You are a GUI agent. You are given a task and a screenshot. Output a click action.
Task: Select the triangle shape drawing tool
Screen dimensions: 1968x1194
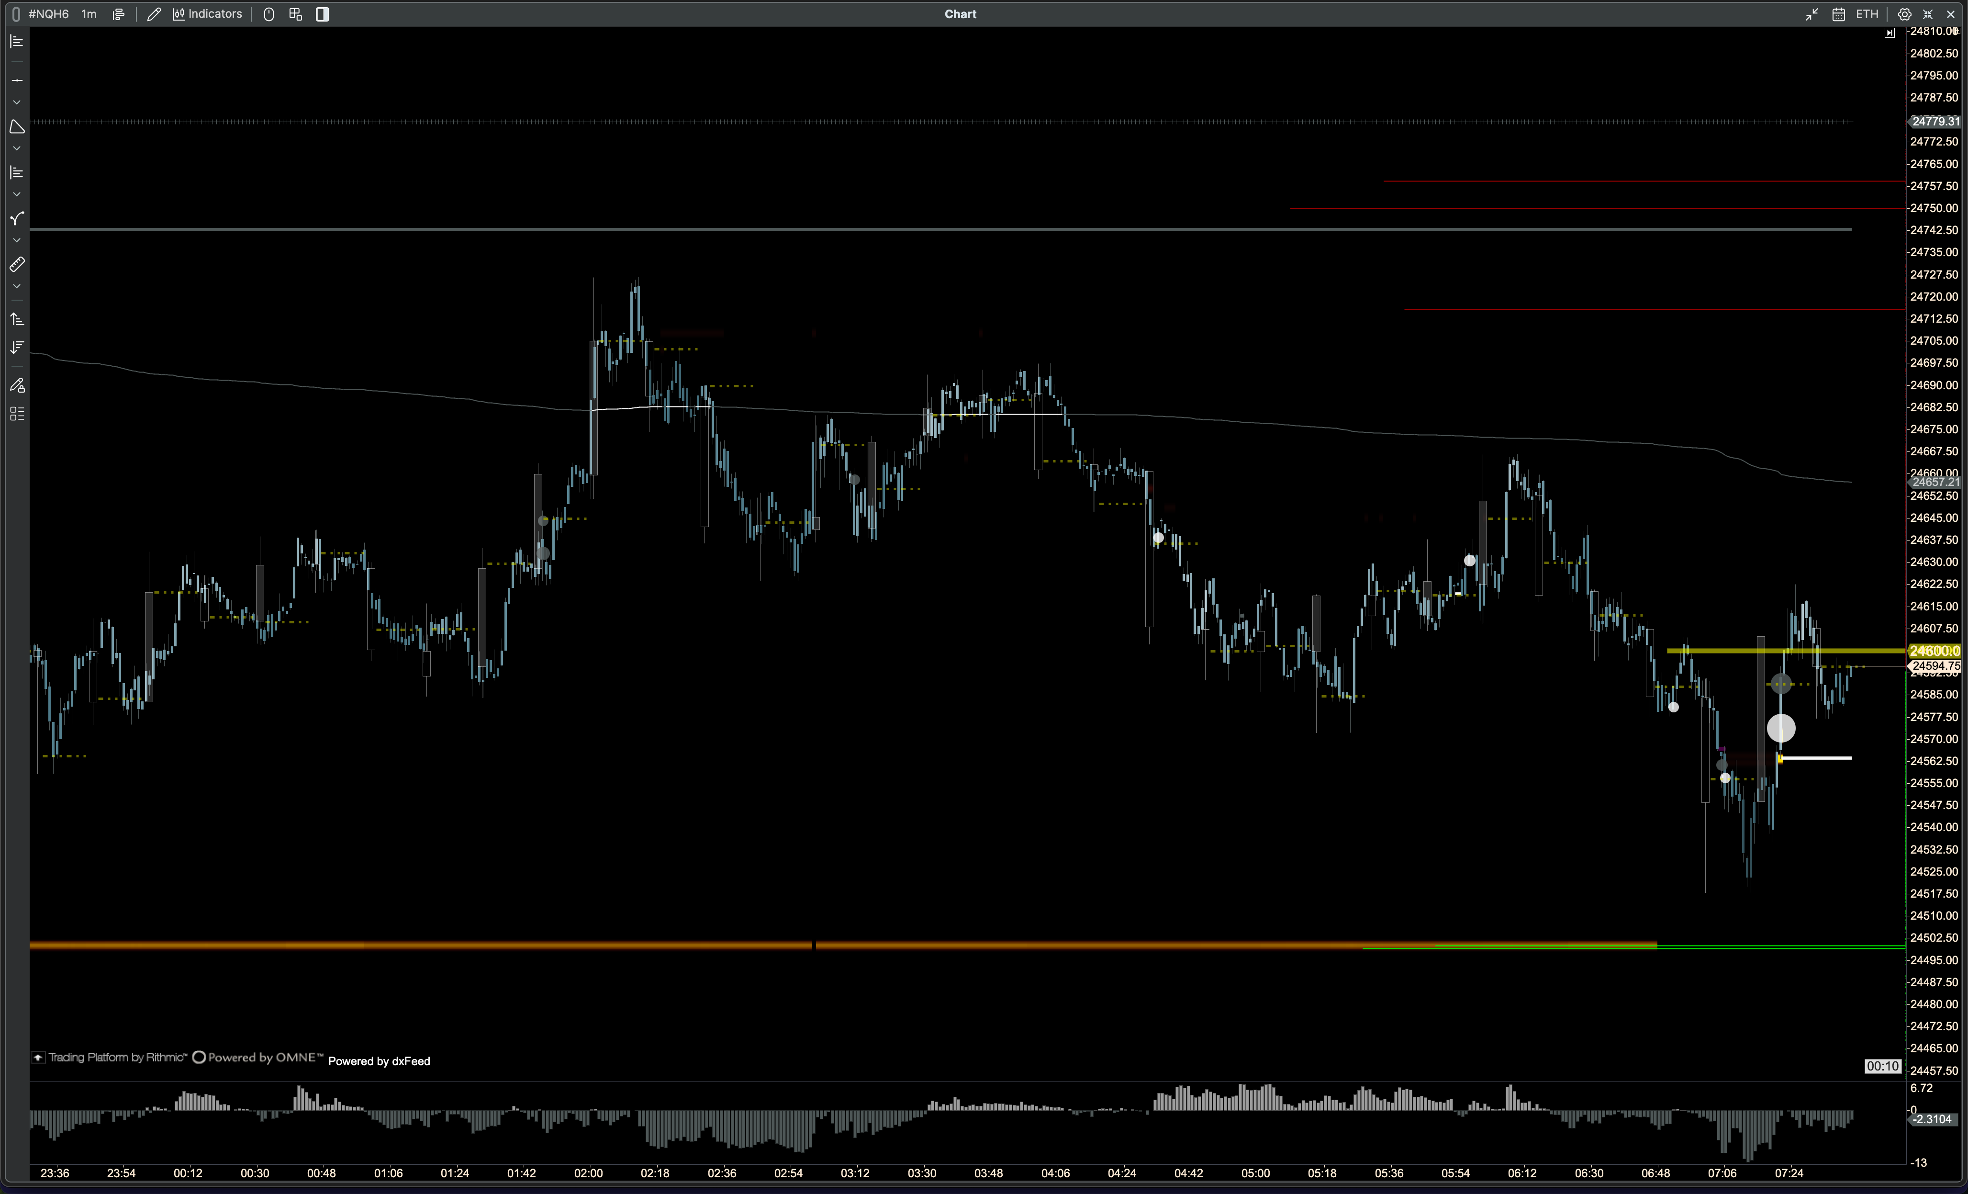(17, 126)
